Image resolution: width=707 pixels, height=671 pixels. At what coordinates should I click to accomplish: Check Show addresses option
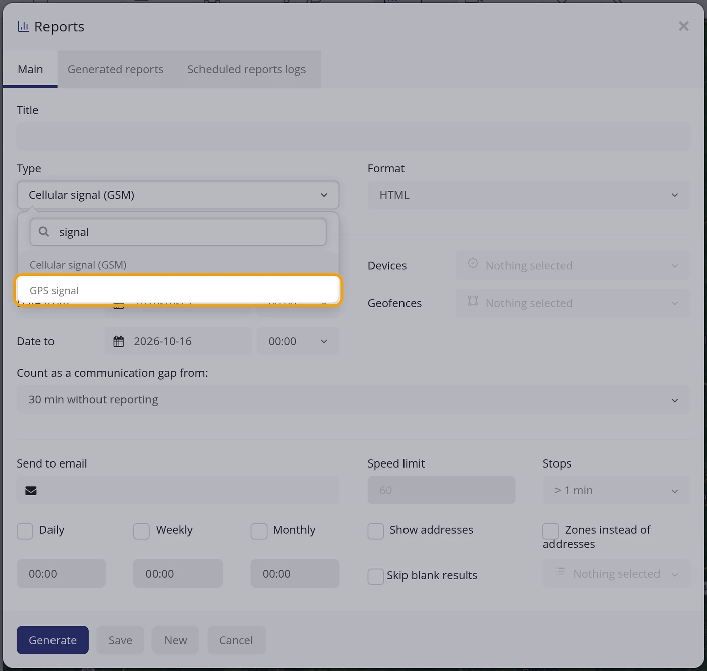pyautogui.click(x=375, y=531)
